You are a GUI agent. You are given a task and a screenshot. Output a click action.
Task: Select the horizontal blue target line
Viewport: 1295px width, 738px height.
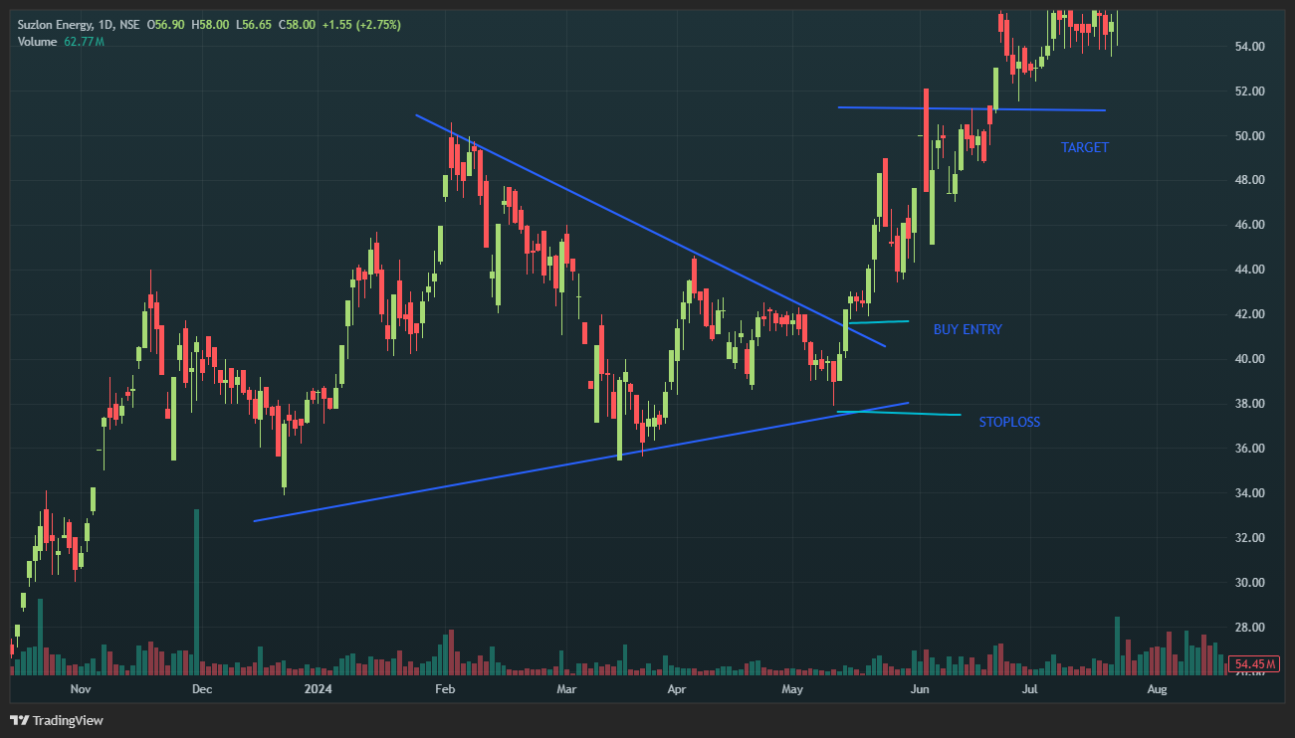[971, 108]
